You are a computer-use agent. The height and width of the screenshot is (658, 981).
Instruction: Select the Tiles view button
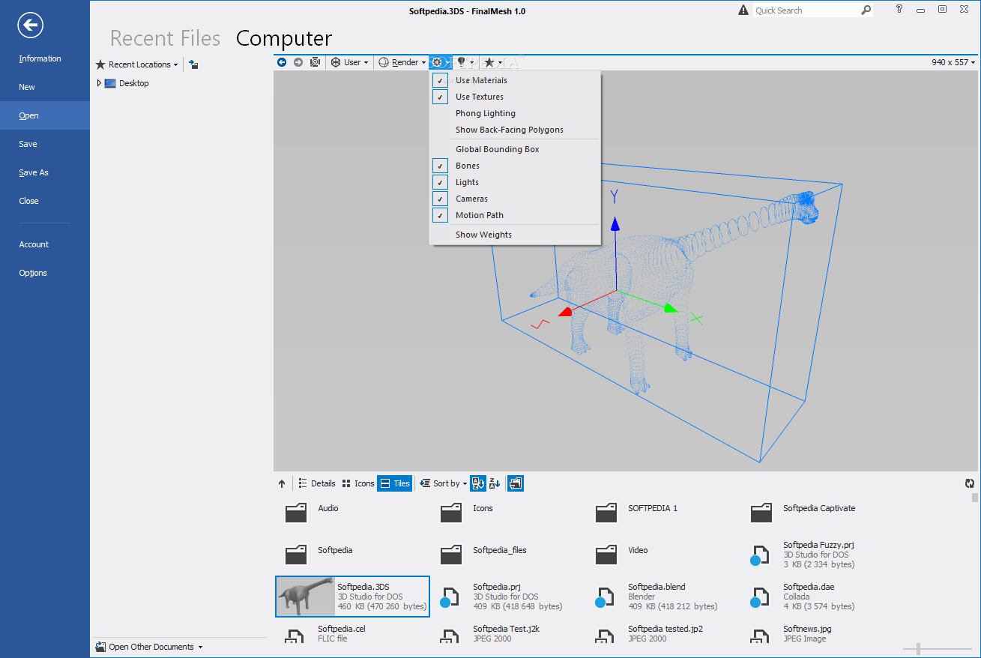[x=395, y=483]
